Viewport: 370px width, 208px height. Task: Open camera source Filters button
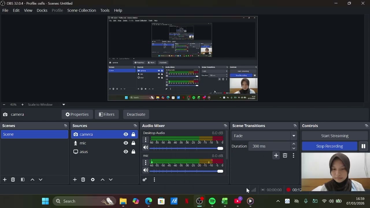107,114
